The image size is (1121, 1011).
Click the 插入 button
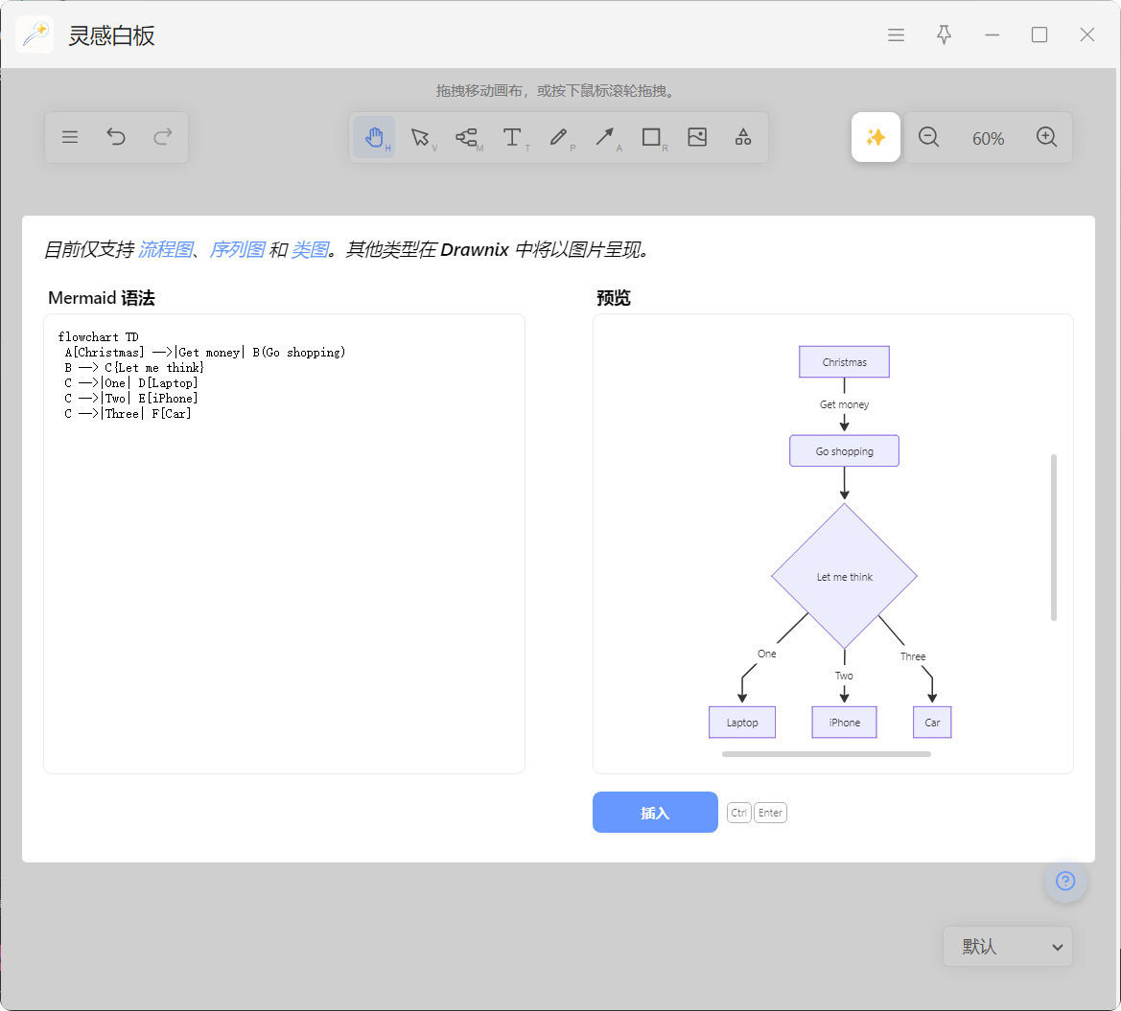[x=655, y=813]
